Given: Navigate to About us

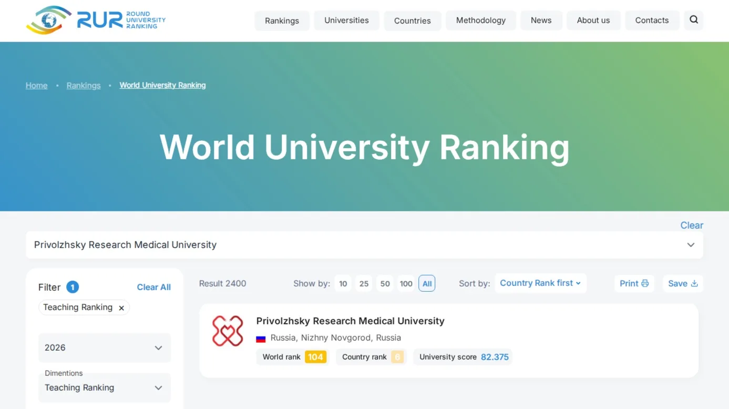Looking at the screenshot, I should (x=593, y=21).
